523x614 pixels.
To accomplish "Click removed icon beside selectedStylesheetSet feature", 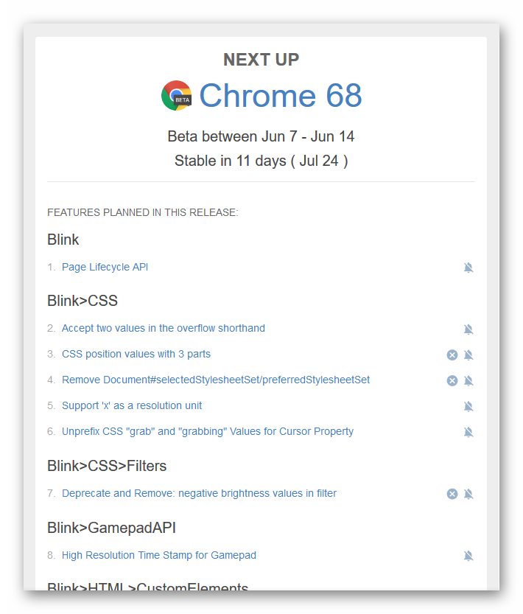I will tap(452, 381).
